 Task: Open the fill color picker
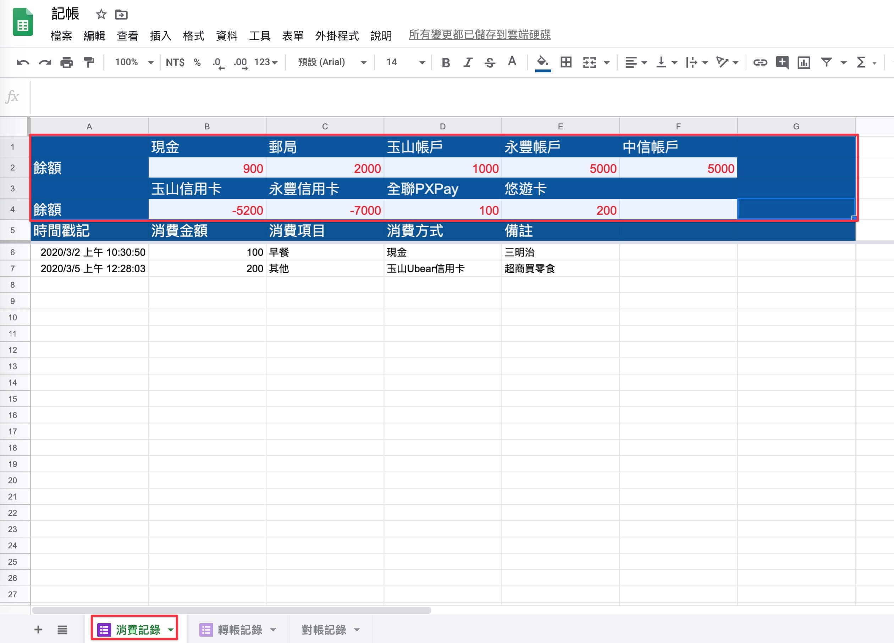pyautogui.click(x=543, y=63)
